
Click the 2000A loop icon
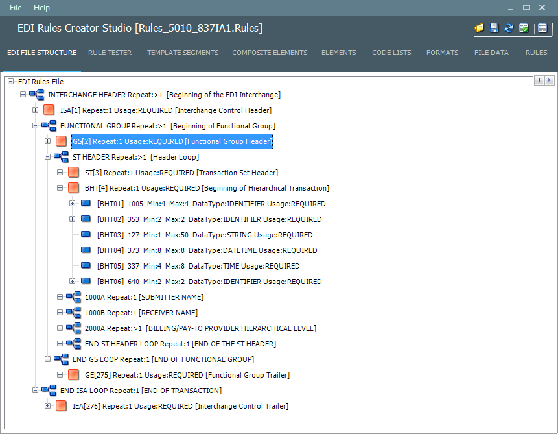coord(74,328)
